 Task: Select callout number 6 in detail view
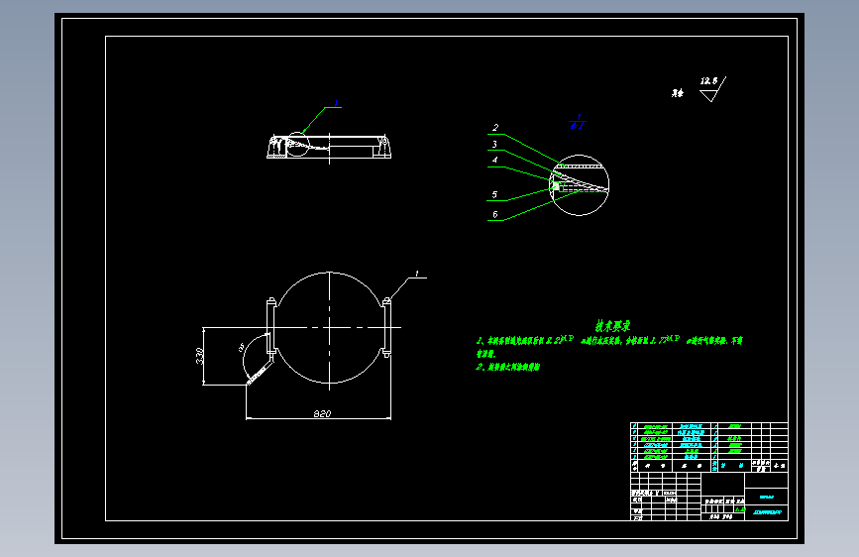494,214
